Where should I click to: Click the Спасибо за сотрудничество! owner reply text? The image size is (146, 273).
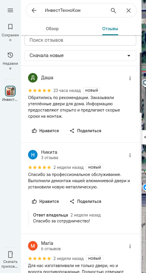pos(61,221)
